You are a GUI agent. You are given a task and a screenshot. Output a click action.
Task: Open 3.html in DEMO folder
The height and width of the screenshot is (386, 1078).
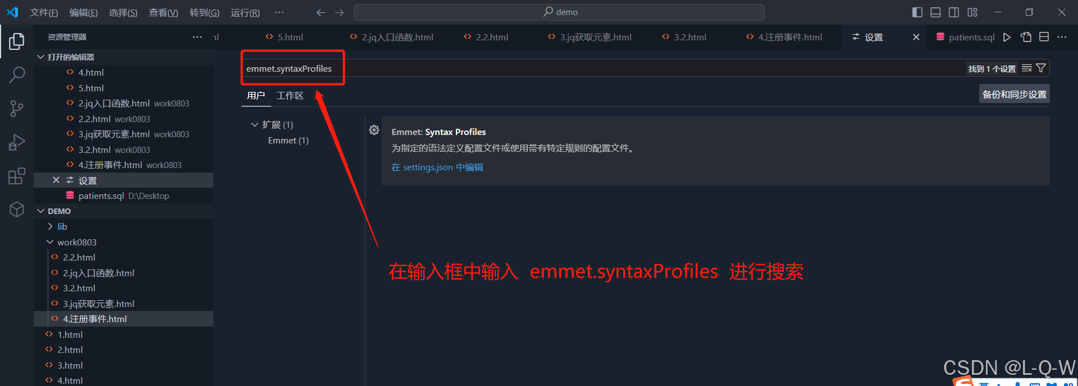click(124, 365)
